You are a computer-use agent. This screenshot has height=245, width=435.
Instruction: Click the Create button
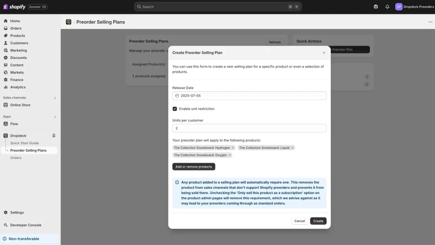tap(318, 221)
